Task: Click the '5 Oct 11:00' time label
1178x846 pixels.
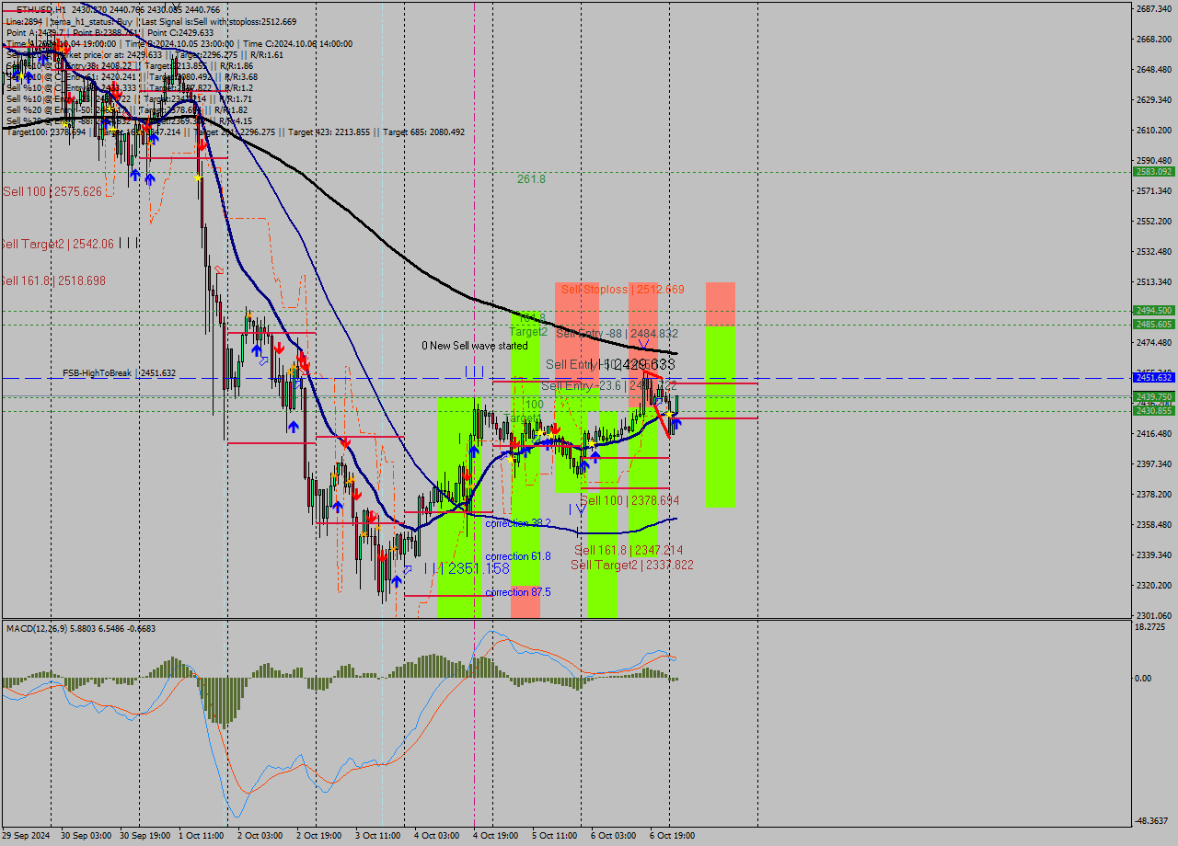Action: point(554,836)
